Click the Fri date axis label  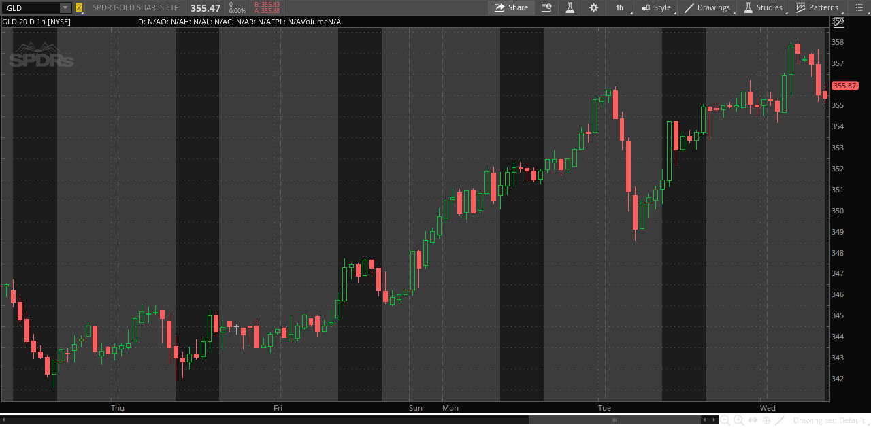coord(278,408)
